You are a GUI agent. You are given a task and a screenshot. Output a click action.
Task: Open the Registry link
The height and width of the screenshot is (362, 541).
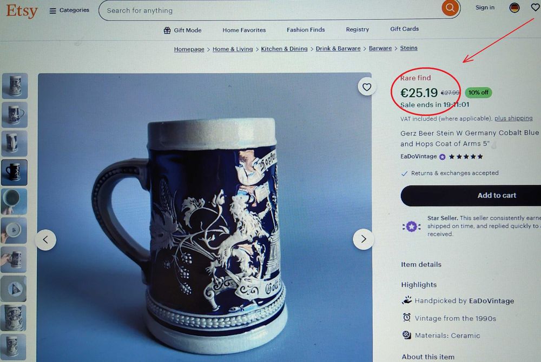pyautogui.click(x=358, y=30)
